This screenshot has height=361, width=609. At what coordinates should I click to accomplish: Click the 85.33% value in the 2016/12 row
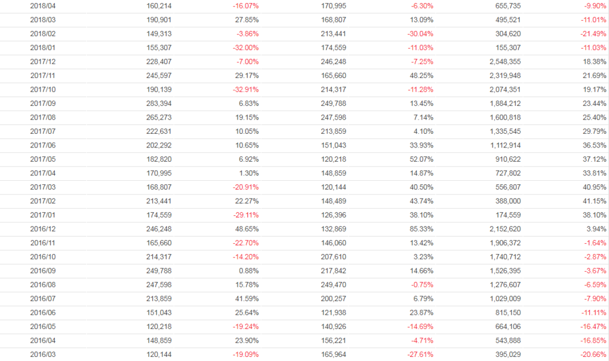pyautogui.click(x=422, y=229)
